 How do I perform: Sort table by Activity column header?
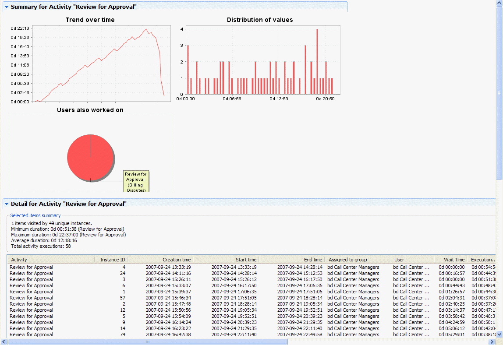click(51, 260)
